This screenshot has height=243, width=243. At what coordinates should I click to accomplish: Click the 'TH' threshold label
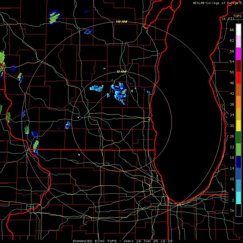232,211
